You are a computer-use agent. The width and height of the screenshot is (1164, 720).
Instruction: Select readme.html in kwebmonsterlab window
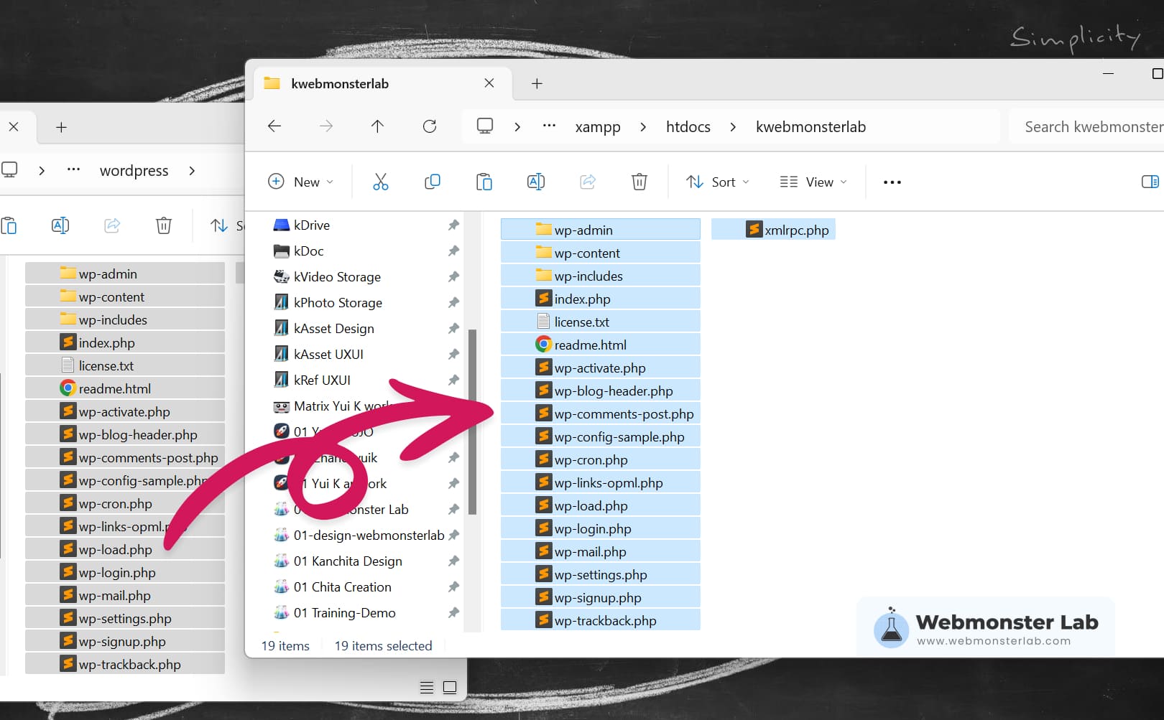(601, 345)
